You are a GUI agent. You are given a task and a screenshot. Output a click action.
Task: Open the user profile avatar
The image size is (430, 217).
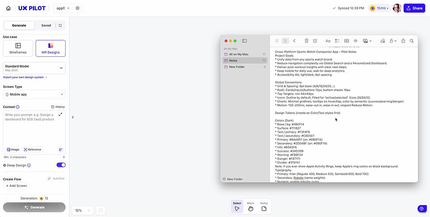tap(397, 8)
